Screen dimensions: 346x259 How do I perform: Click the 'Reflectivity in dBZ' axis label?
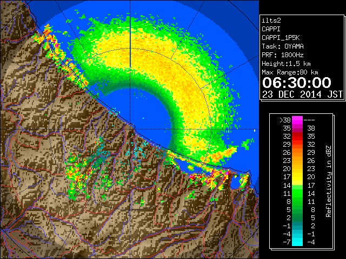(x=329, y=181)
